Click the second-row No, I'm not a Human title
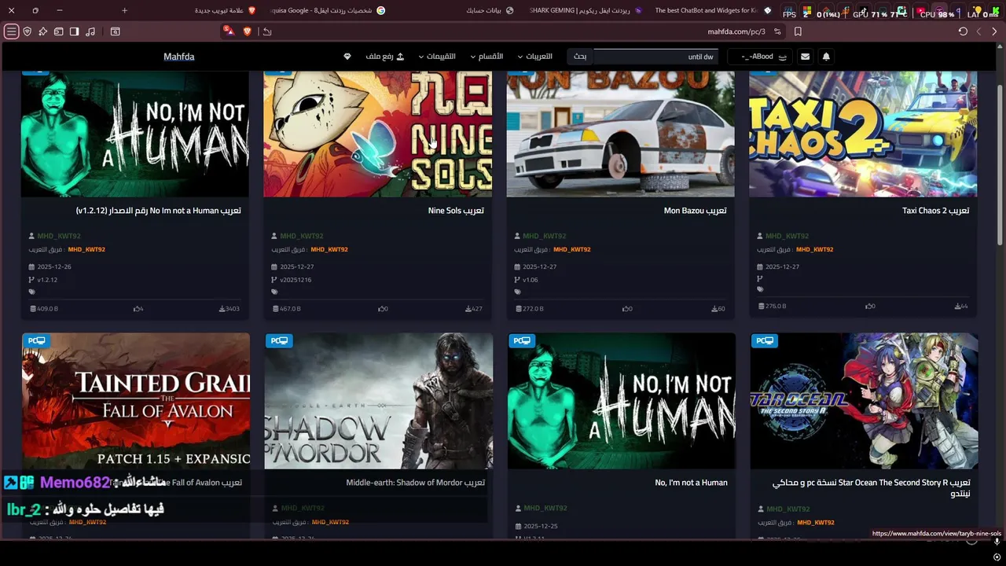The height and width of the screenshot is (566, 1006). click(x=691, y=483)
